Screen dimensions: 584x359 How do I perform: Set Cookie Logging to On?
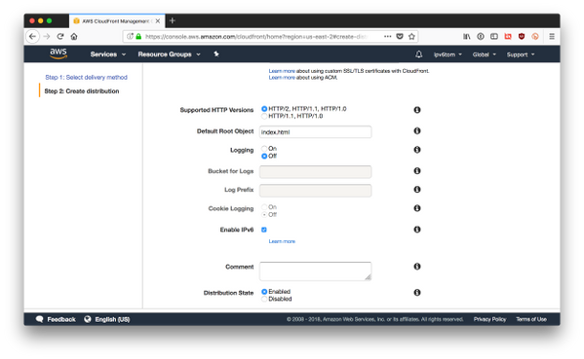[x=264, y=207]
